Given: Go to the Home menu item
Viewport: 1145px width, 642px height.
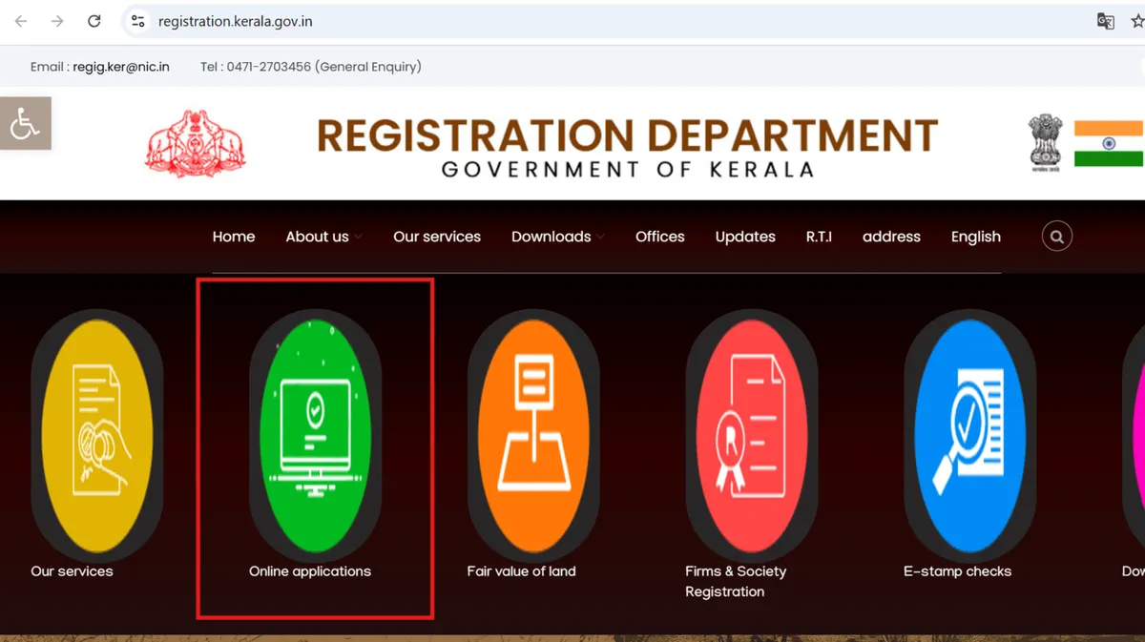Looking at the screenshot, I should click(x=234, y=237).
